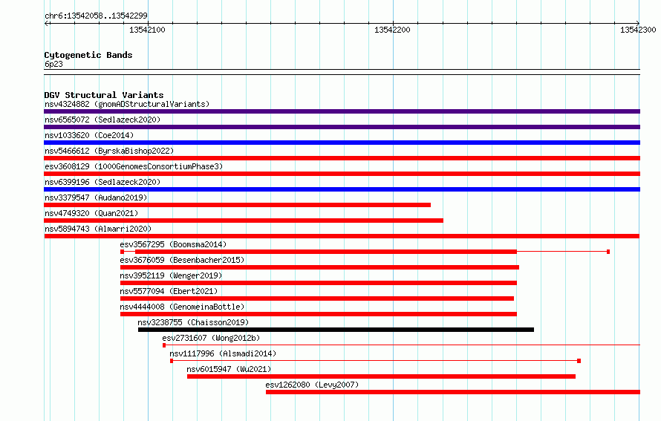The image size is (661, 421).
Task: Click the 13542200 ruler position label
Action: tap(392, 30)
